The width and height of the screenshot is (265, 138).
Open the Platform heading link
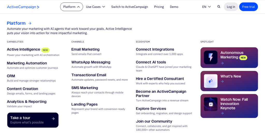(x=16, y=23)
